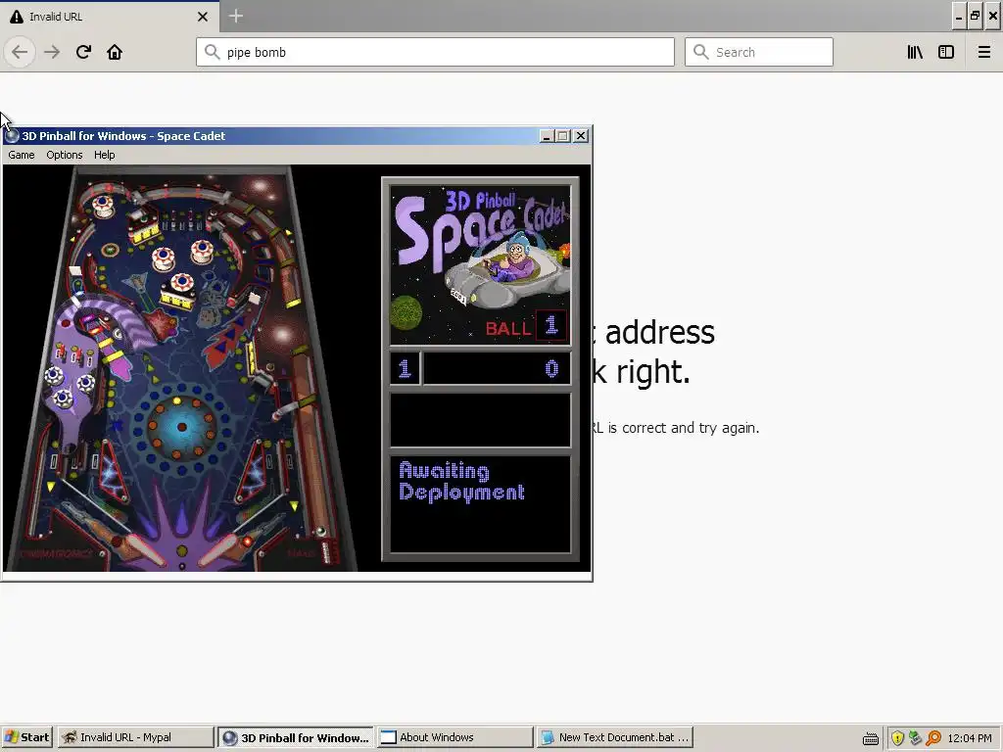This screenshot has width=1003, height=752.
Task: Go back with the browser back arrow
Action: pyautogui.click(x=20, y=52)
